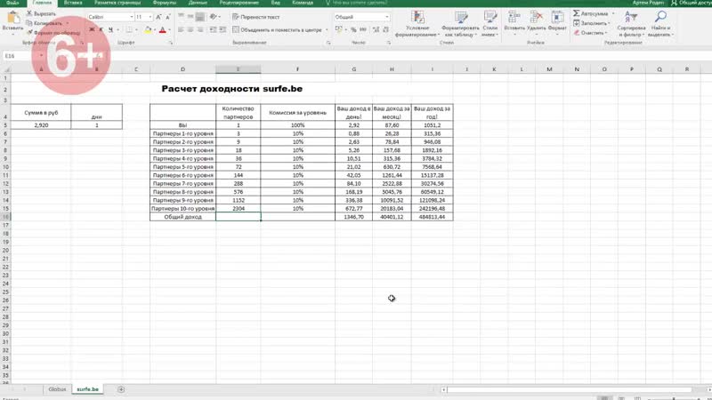Increase decimal places
The height and width of the screenshot is (400, 712).
[x=376, y=29]
